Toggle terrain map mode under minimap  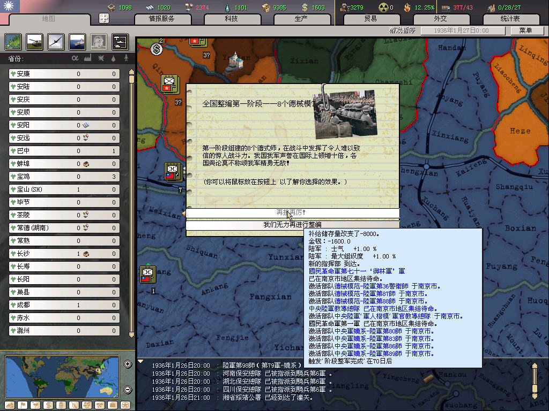click(9, 405)
